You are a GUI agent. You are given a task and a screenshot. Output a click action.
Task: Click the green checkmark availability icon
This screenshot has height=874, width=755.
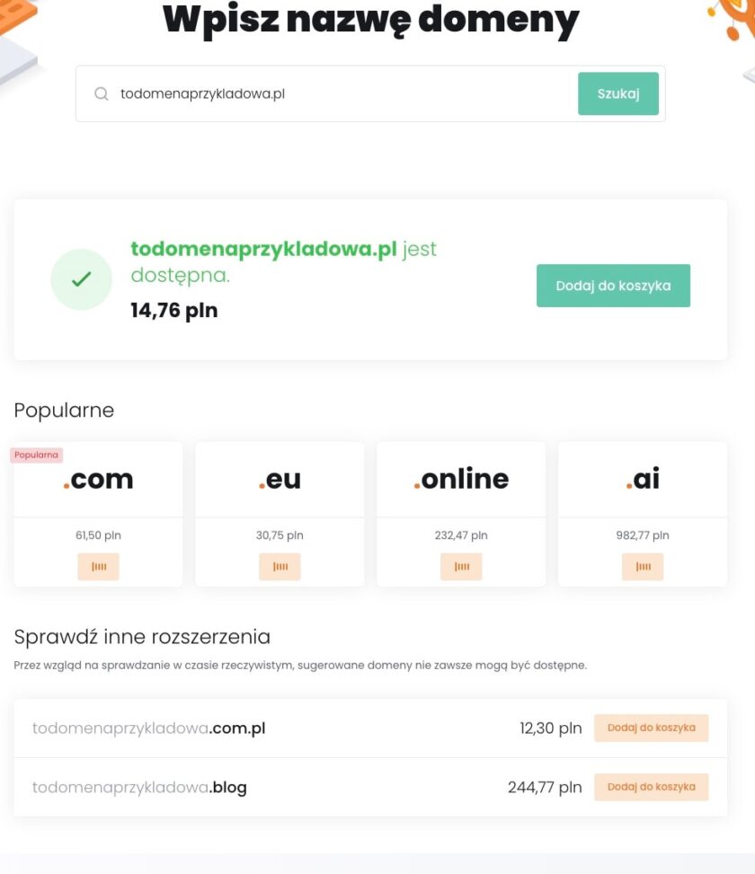click(82, 279)
